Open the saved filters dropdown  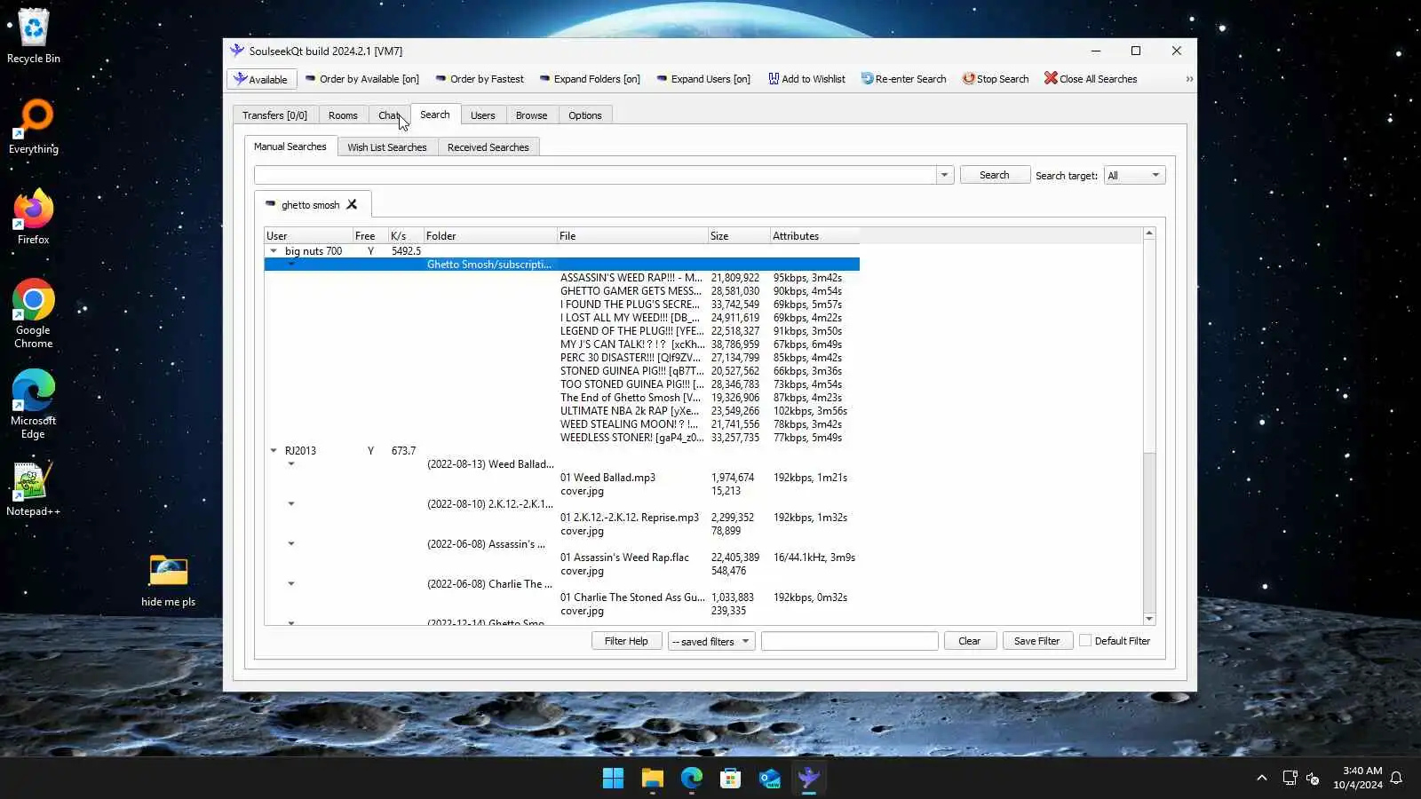coord(711,641)
